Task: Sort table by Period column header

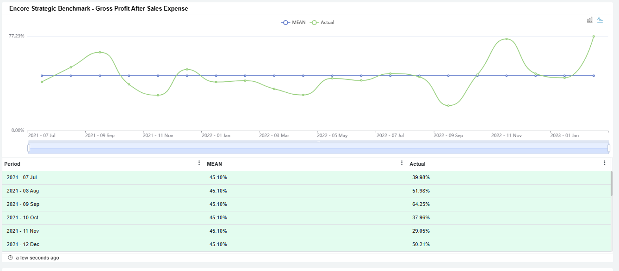Action: [x=12, y=164]
